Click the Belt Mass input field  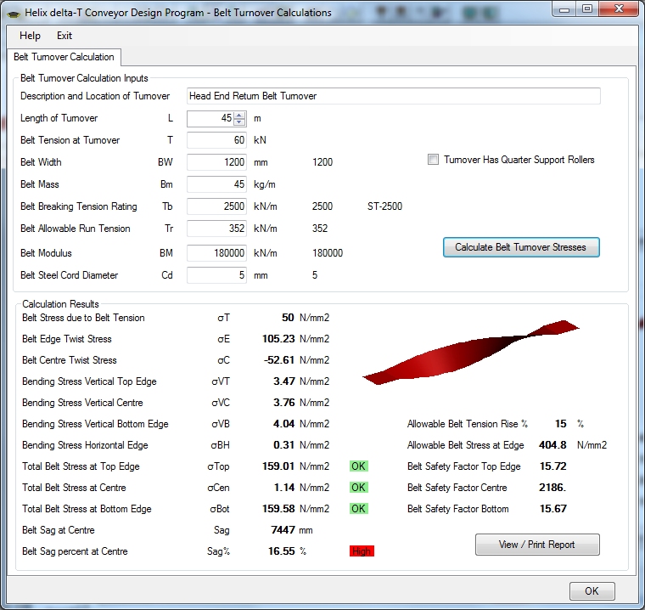(x=216, y=184)
